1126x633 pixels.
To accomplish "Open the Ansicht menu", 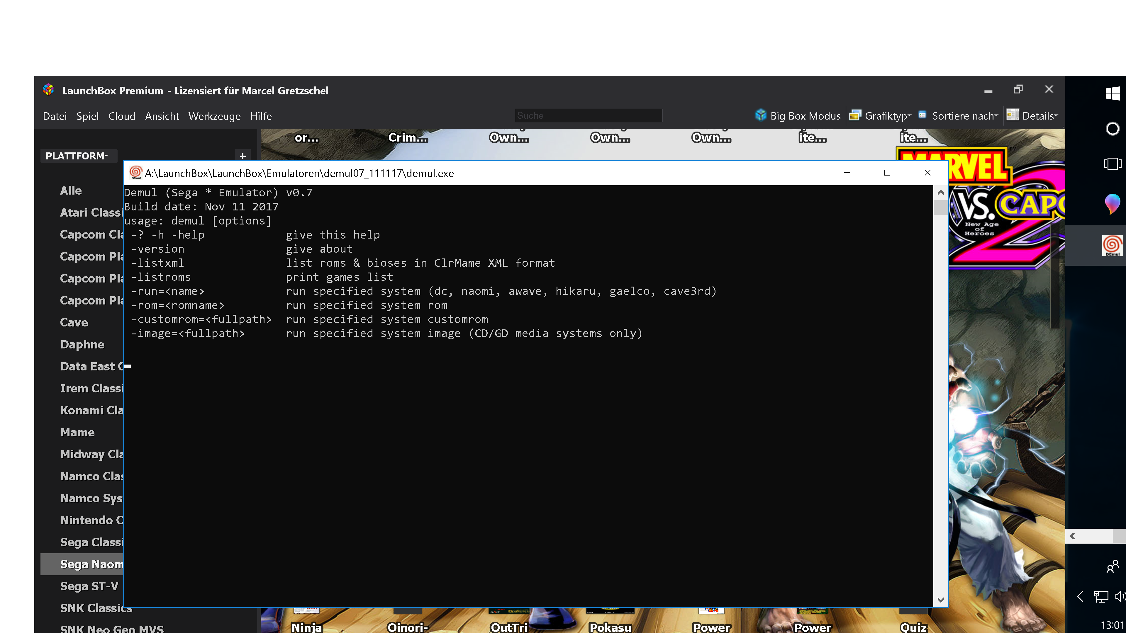I will (x=162, y=116).
